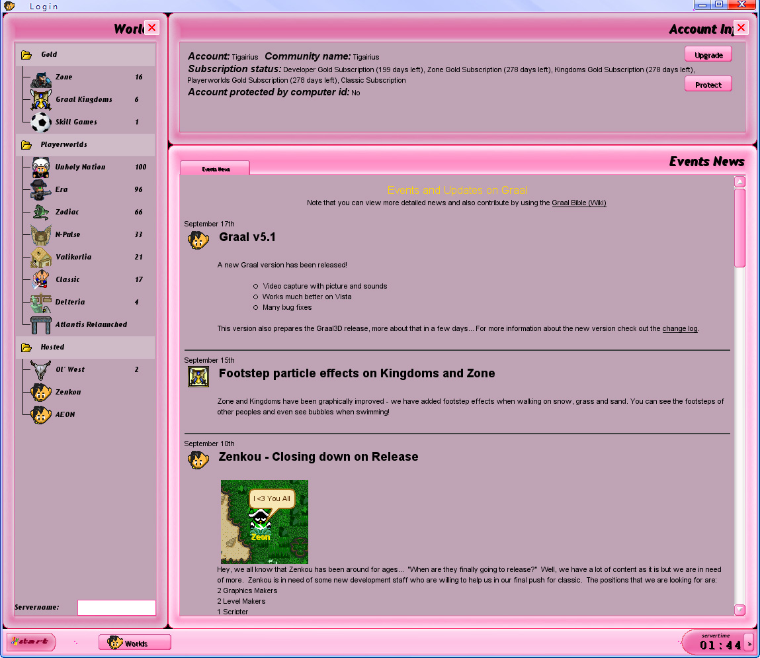Click the Graal Kingdoms shield icon
The image size is (760, 658).
[x=41, y=100]
